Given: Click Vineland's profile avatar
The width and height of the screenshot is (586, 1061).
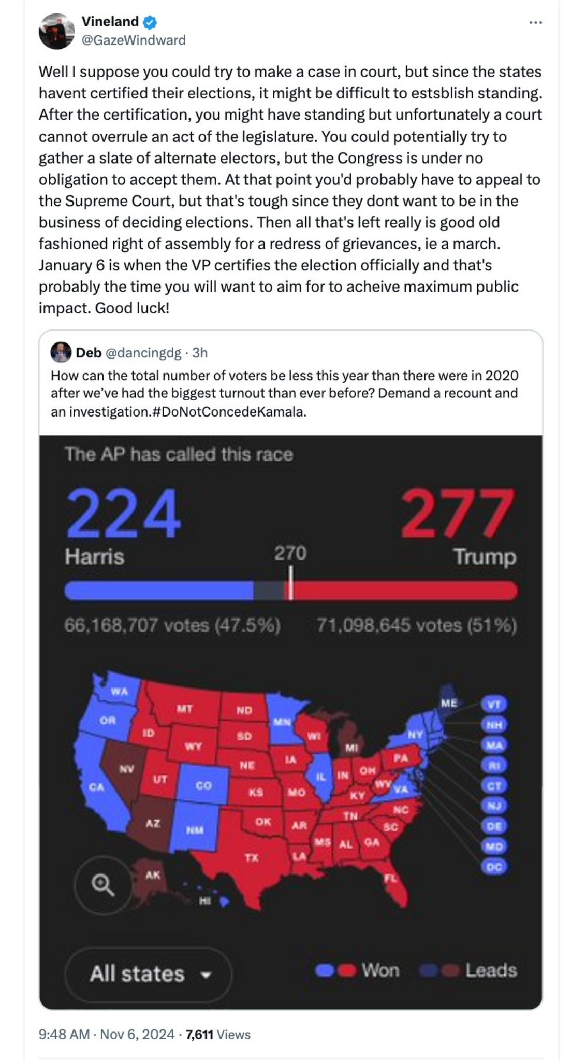Looking at the screenshot, I should pos(57,32).
